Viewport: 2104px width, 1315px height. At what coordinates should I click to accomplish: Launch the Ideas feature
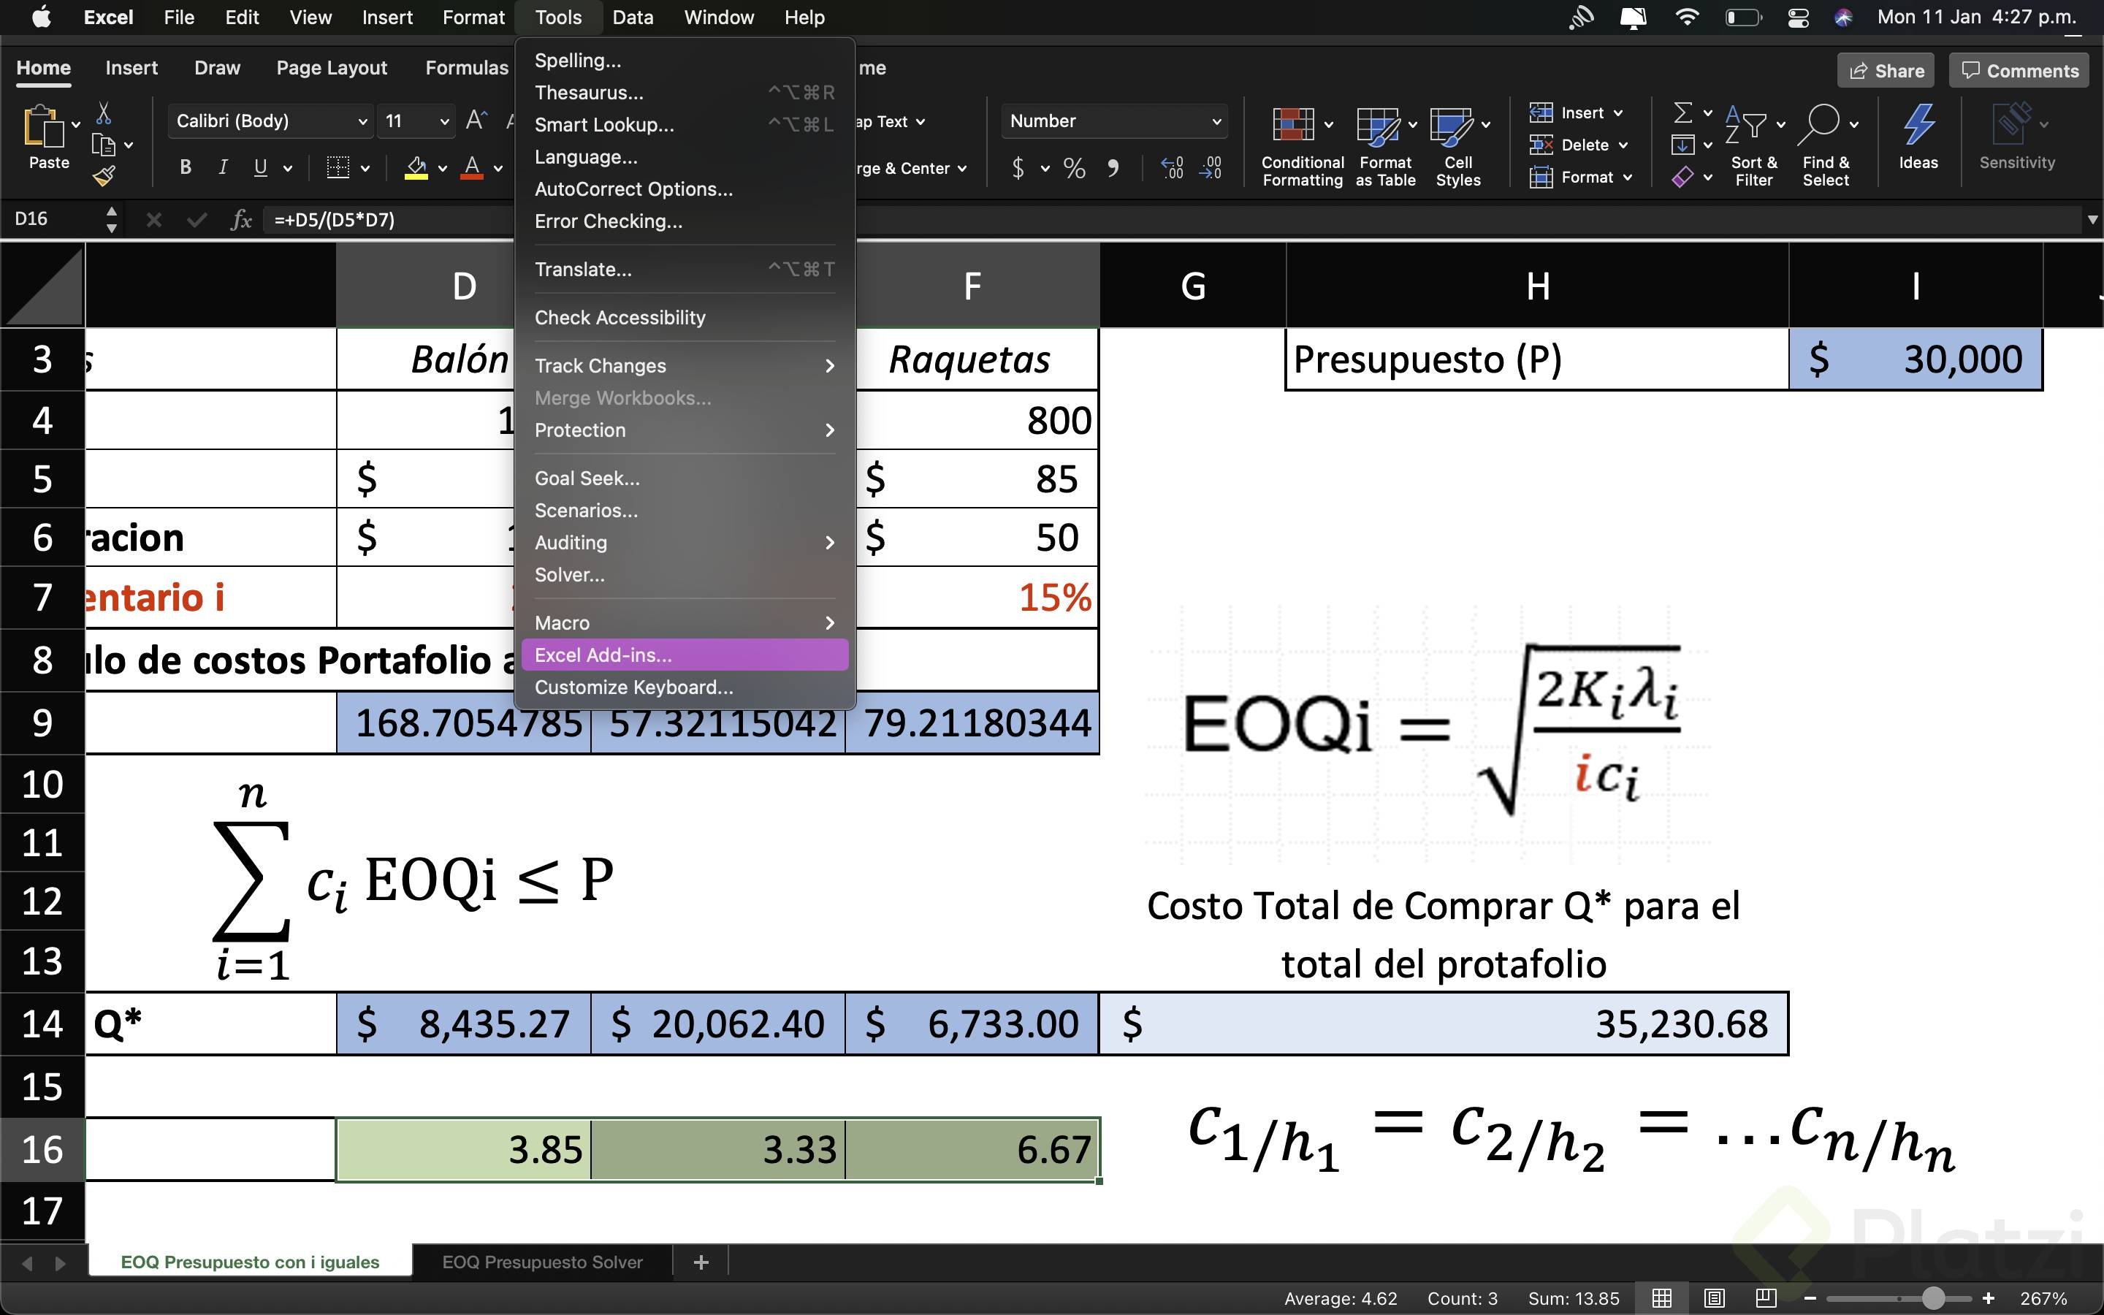click(1917, 139)
